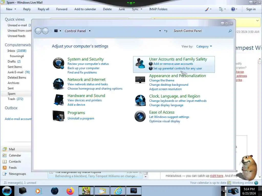This screenshot has height=196, width=262.
Task: Click the Programs category icon
Action: [x=59, y=116]
